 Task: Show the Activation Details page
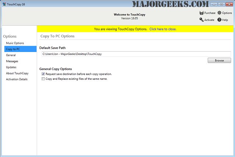point(21,79)
